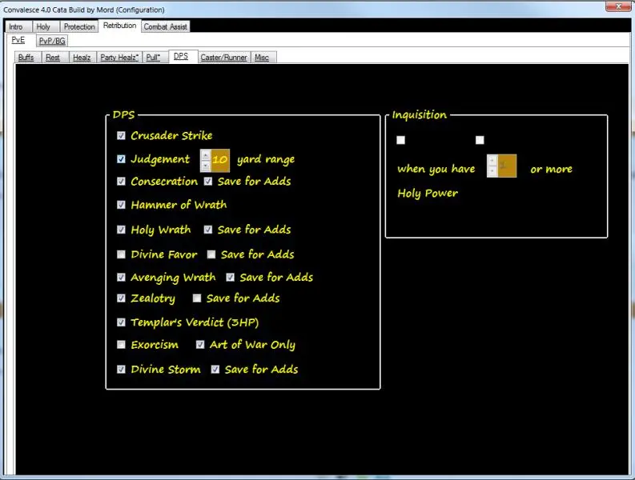Go to the Caster/Runner sub-tab
Image resolution: width=635 pixels, height=480 pixels.
coord(224,58)
